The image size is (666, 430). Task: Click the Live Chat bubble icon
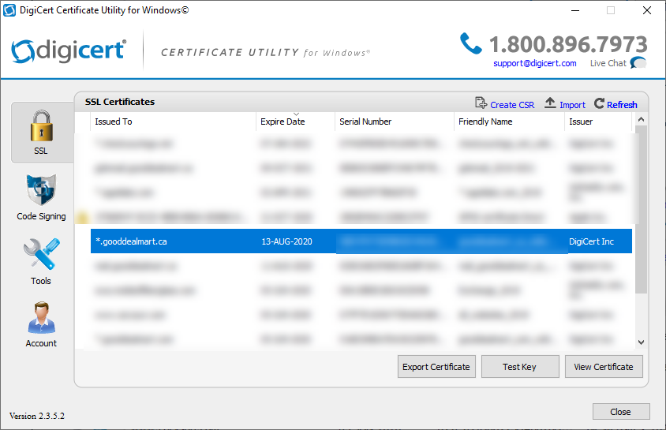[638, 63]
